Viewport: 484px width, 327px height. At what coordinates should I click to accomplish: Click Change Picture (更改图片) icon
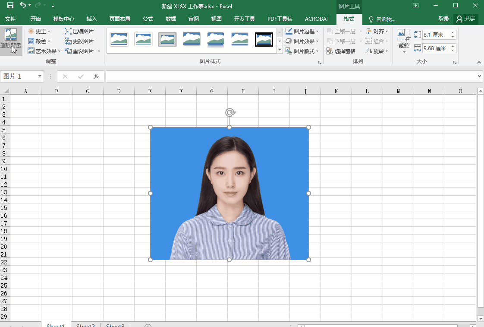68,41
